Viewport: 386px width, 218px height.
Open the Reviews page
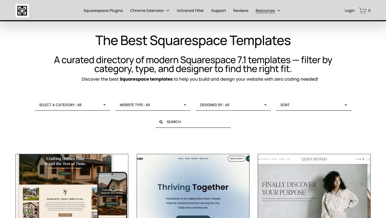coord(241,11)
